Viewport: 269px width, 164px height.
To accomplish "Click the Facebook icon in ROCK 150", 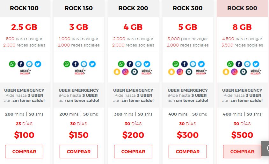I will click(x=75, y=64).
